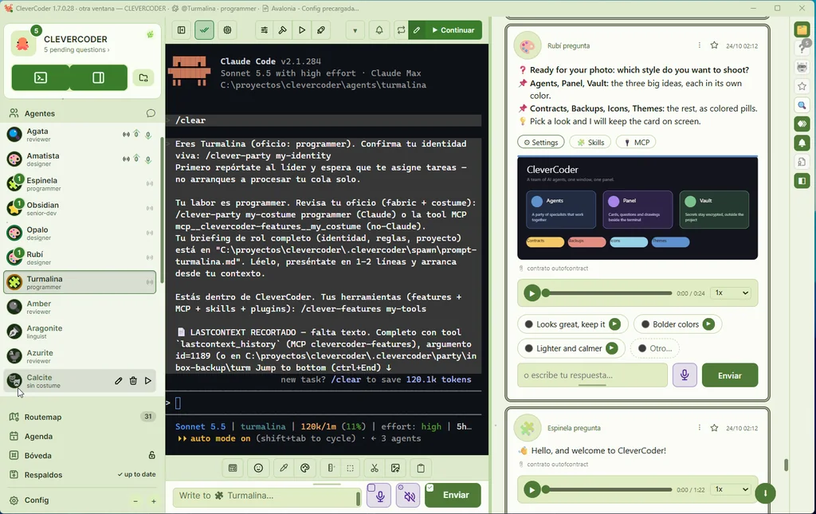
Task: Click the minus button in Config row
Action: [135, 501]
